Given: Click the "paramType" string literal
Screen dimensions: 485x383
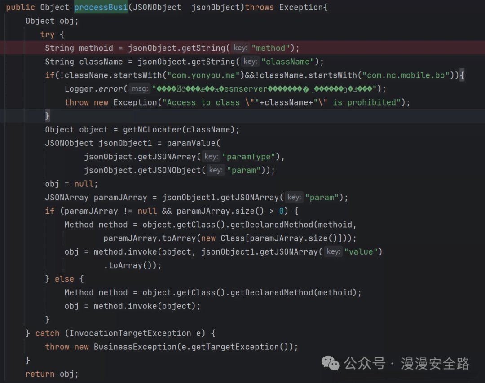Looking at the screenshot, I should click(x=249, y=157).
